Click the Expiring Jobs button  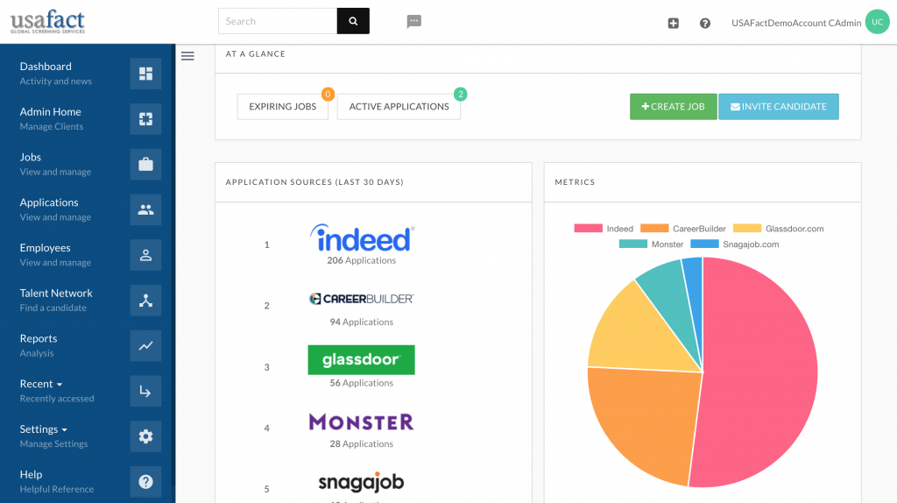[283, 106]
